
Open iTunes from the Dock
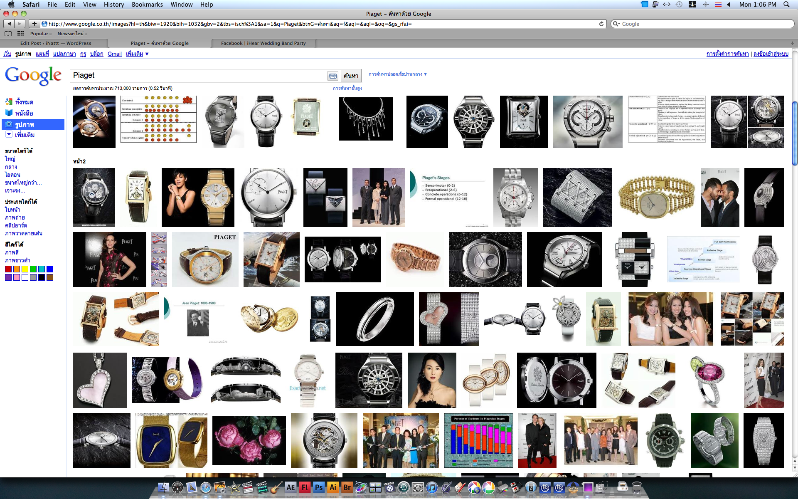pyautogui.click(x=432, y=487)
